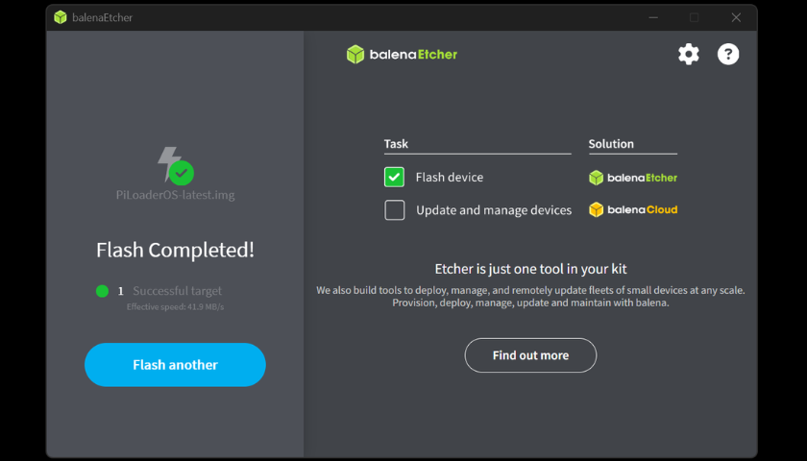Open the balenaEtcher solution logo
Screen dimensions: 807x461
coord(633,178)
